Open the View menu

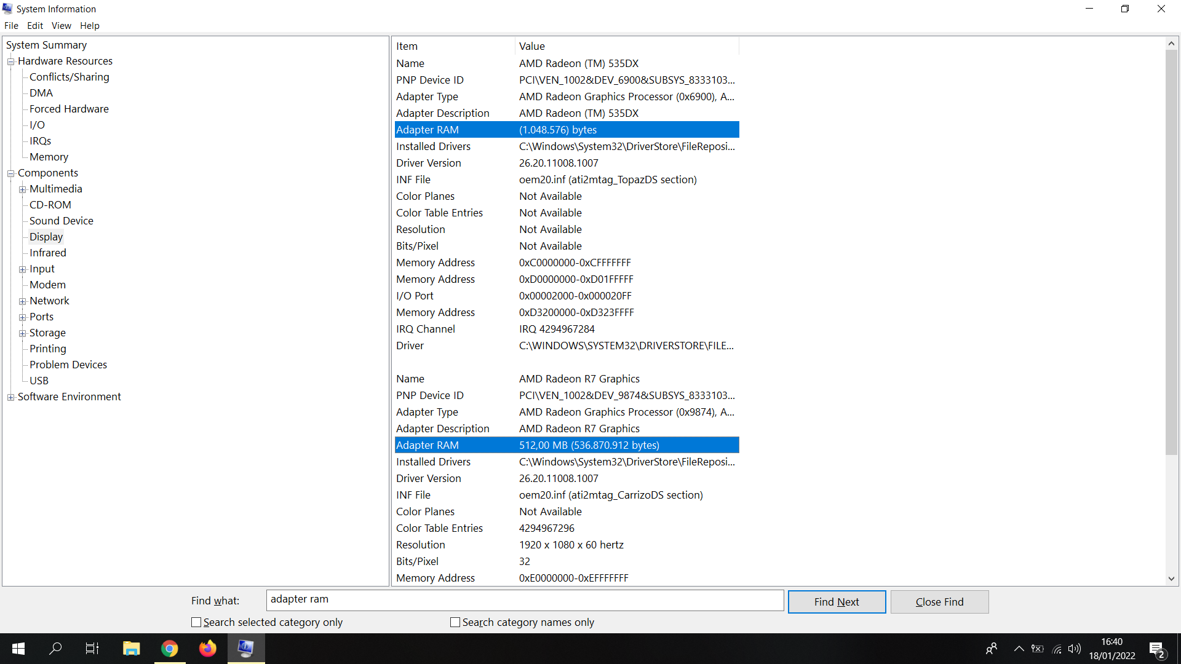(61, 26)
